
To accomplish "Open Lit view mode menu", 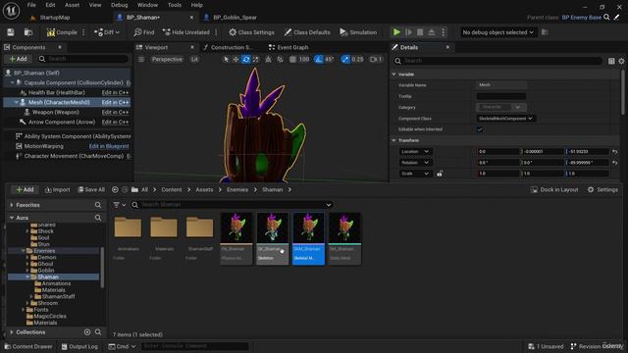I will 194,59.
